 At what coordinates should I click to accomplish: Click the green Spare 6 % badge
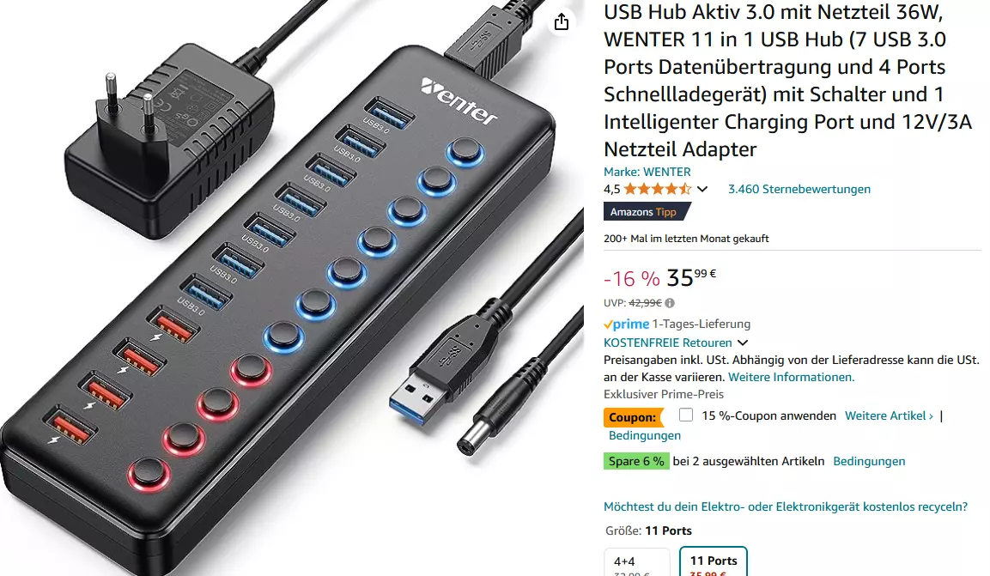click(x=635, y=461)
